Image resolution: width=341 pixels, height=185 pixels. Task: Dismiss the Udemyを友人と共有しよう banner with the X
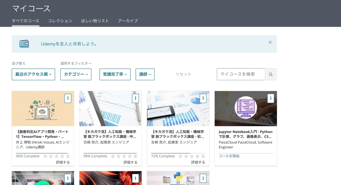coord(270,42)
